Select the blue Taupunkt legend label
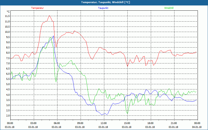This screenshot has width=208, height=130. coord(103,8)
